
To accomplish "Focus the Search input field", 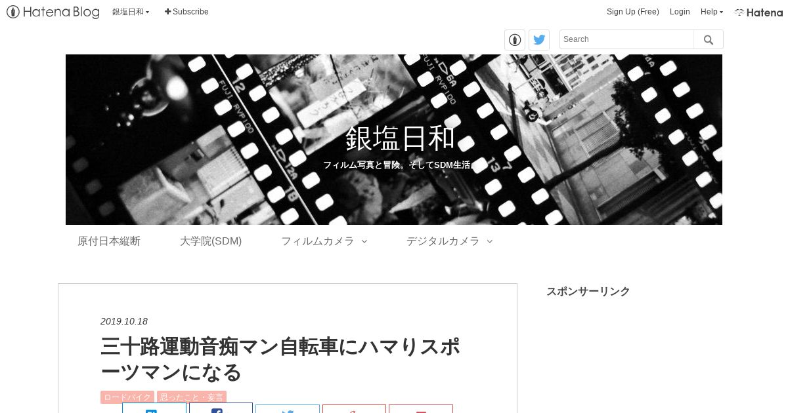I will [x=626, y=39].
